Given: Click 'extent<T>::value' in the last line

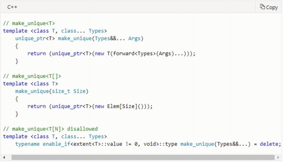Looking at the screenshot, I should click(98, 144).
